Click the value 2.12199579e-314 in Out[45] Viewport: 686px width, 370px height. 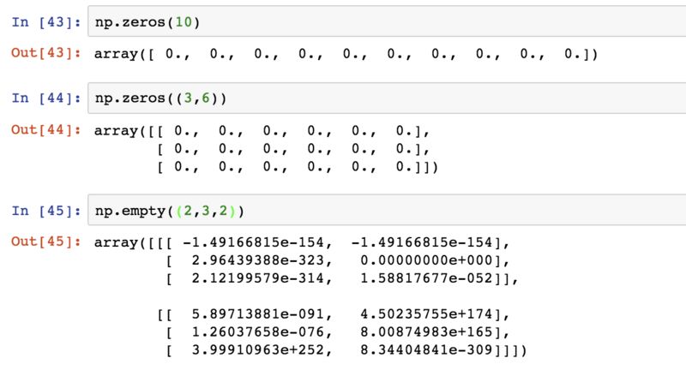(x=258, y=278)
